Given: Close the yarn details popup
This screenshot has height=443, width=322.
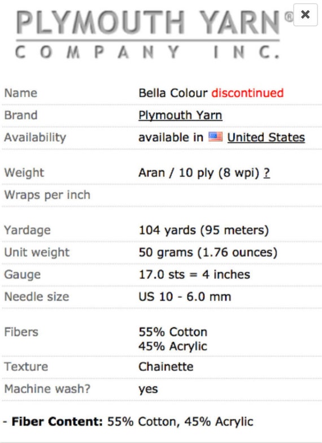Looking at the screenshot, I should pyautogui.click(x=305, y=15).
